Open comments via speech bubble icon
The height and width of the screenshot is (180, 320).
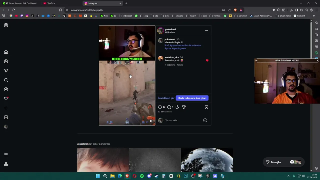pyautogui.click(x=169, y=107)
